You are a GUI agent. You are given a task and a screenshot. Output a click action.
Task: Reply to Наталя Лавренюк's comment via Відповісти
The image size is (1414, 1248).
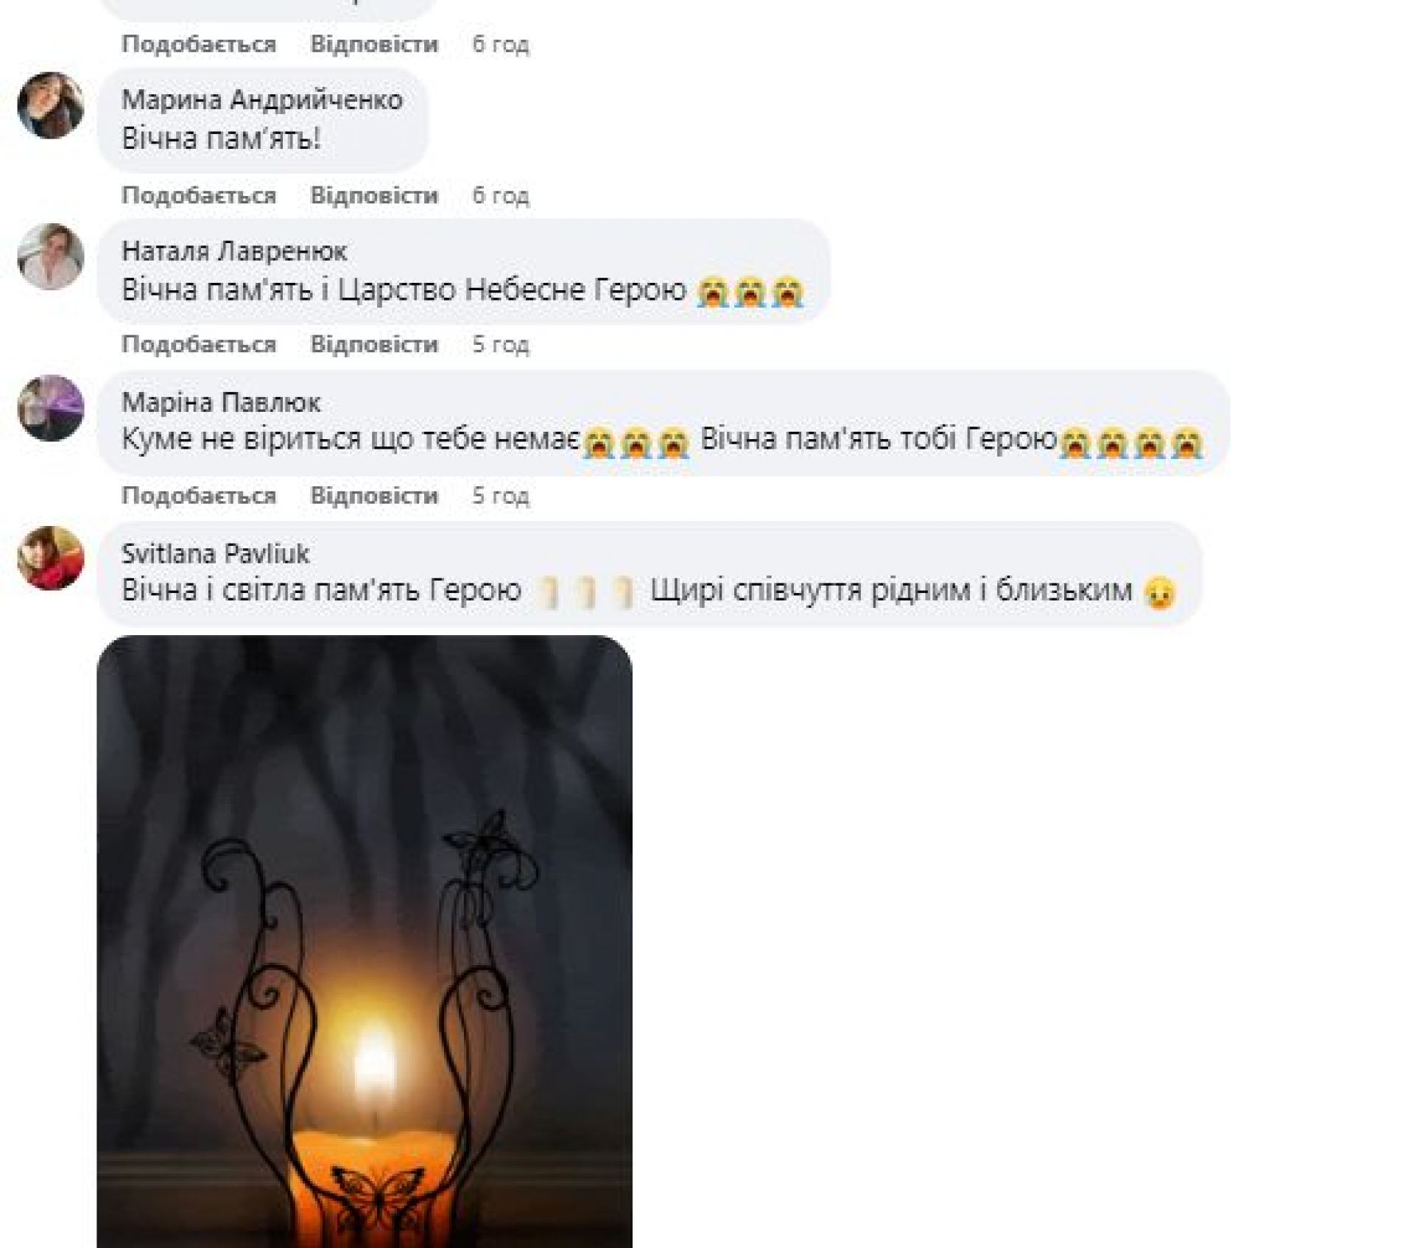click(x=374, y=344)
